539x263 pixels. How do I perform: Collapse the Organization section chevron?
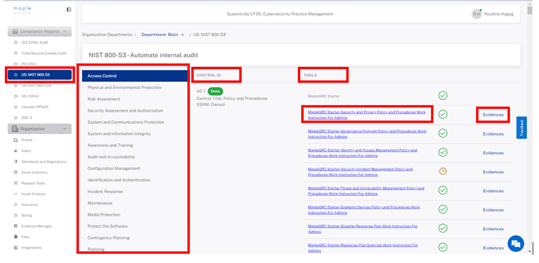(x=65, y=129)
